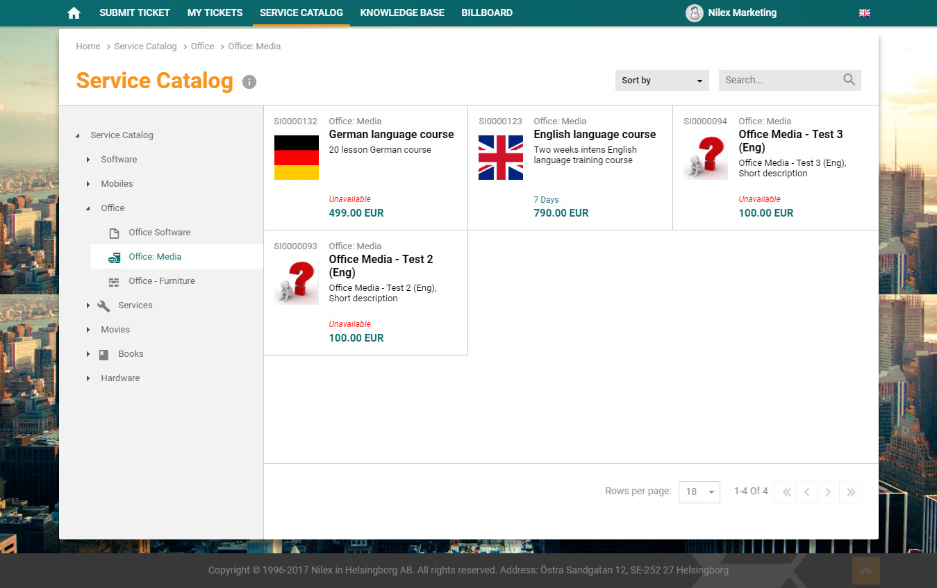Select Office Software tree item
The height and width of the screenshot is (588, 937).
(x=159, y=233)
